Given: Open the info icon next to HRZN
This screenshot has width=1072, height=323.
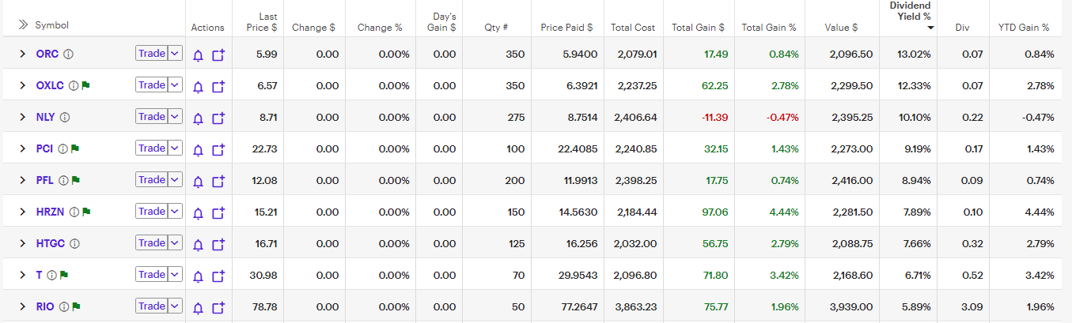Looking at the screenshot, I should coord(74,212).
